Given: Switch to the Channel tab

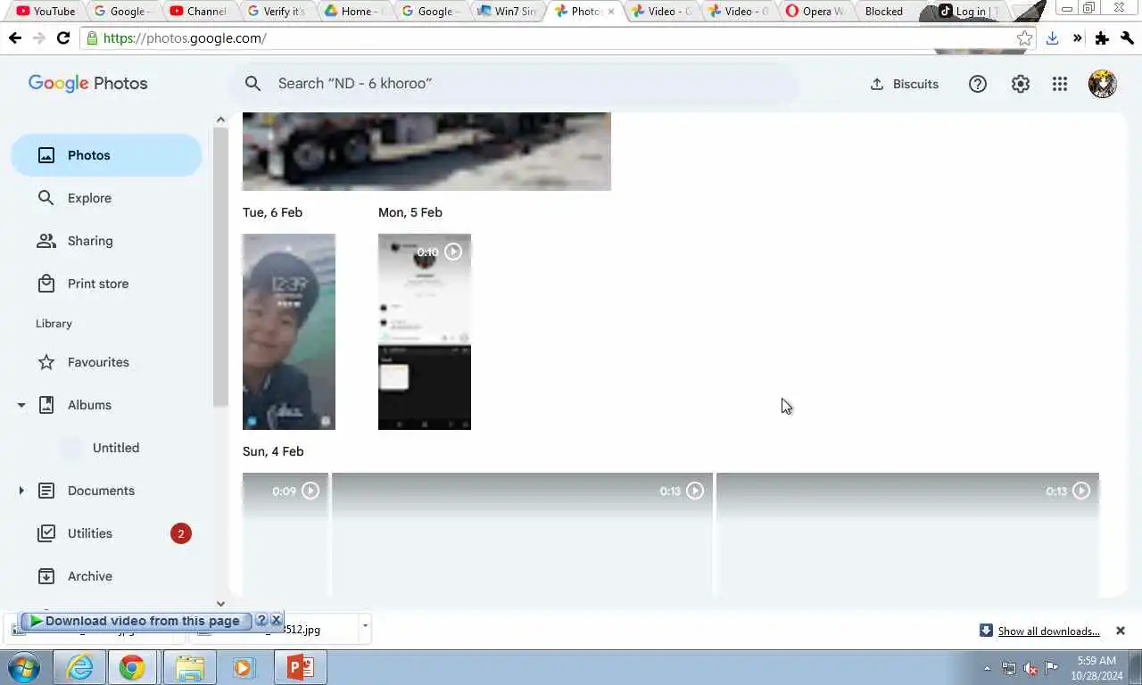Looking at the screenshot, I should tap(198, 11).
